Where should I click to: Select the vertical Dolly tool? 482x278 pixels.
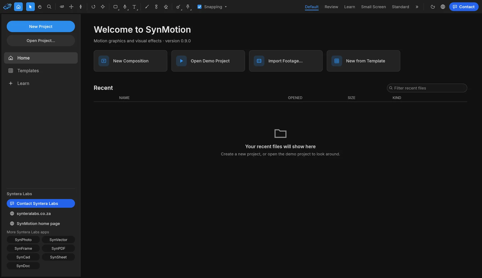pyautogui.click(x=81, y=7)
